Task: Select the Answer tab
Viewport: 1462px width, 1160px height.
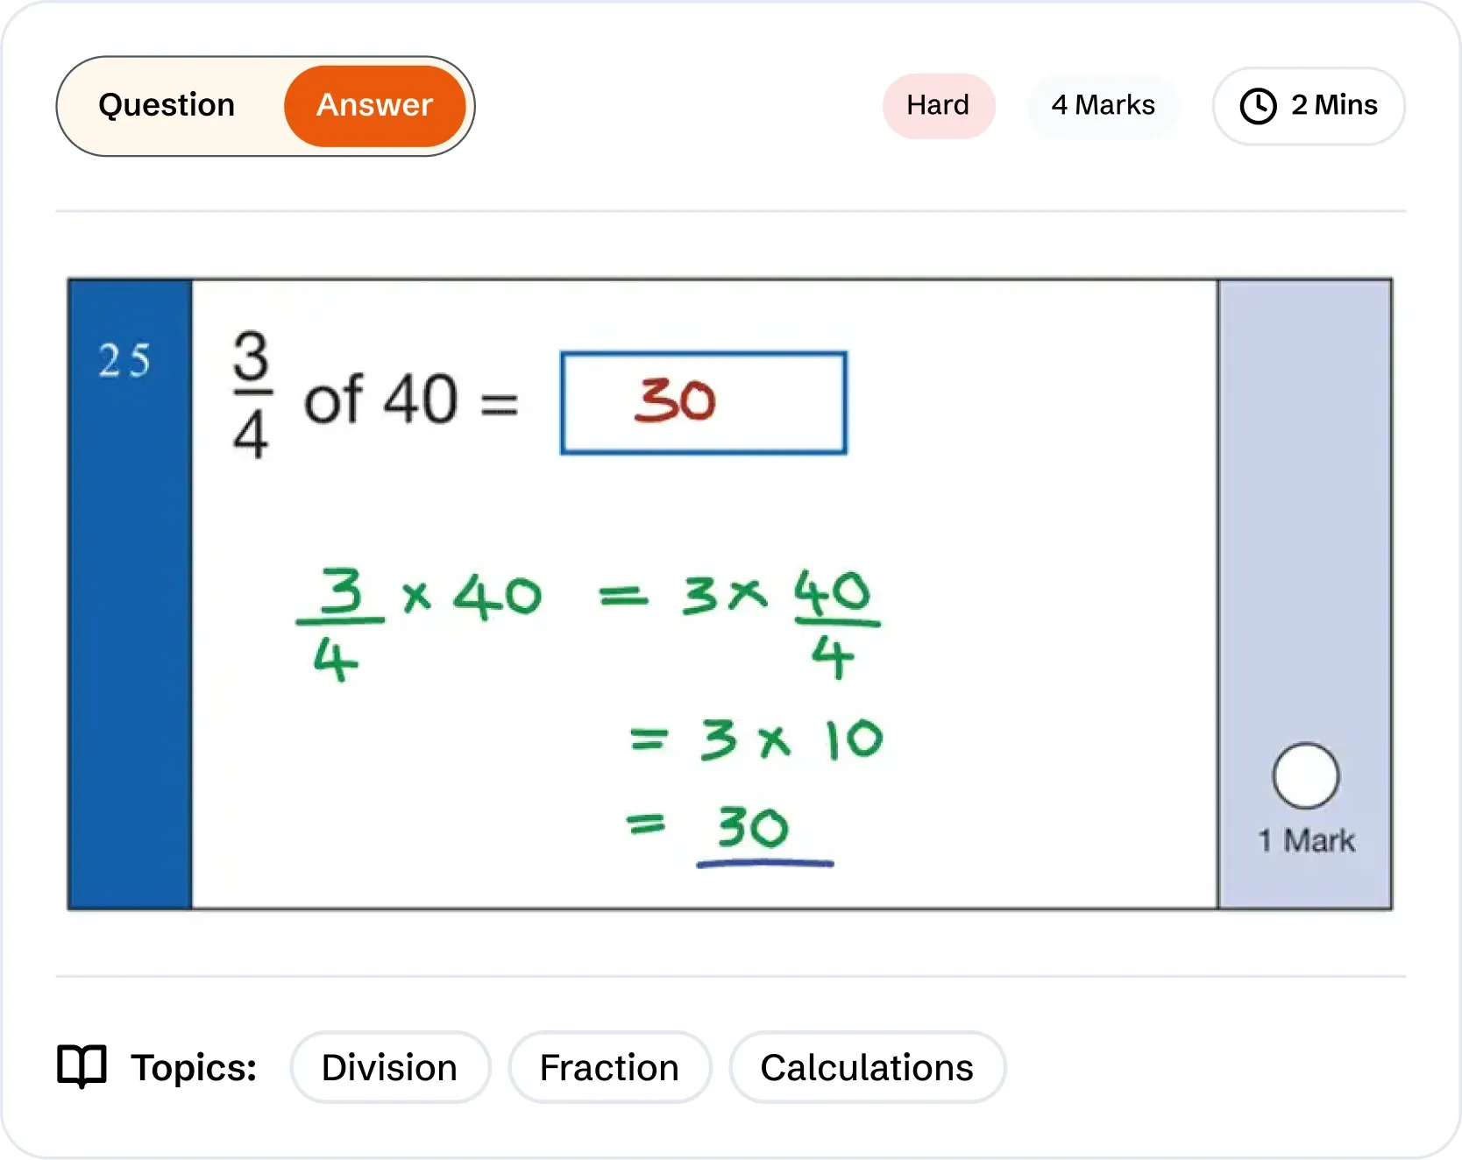Action: [374, 105]
